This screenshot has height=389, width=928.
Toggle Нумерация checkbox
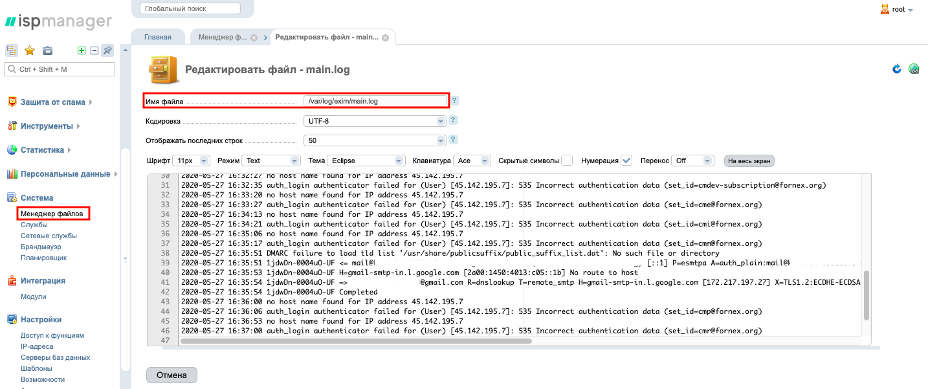[x=626, y=160]
